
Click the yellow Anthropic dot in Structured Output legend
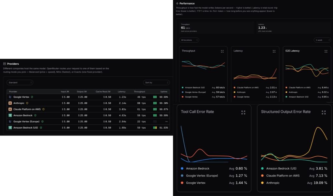point(262,183)
